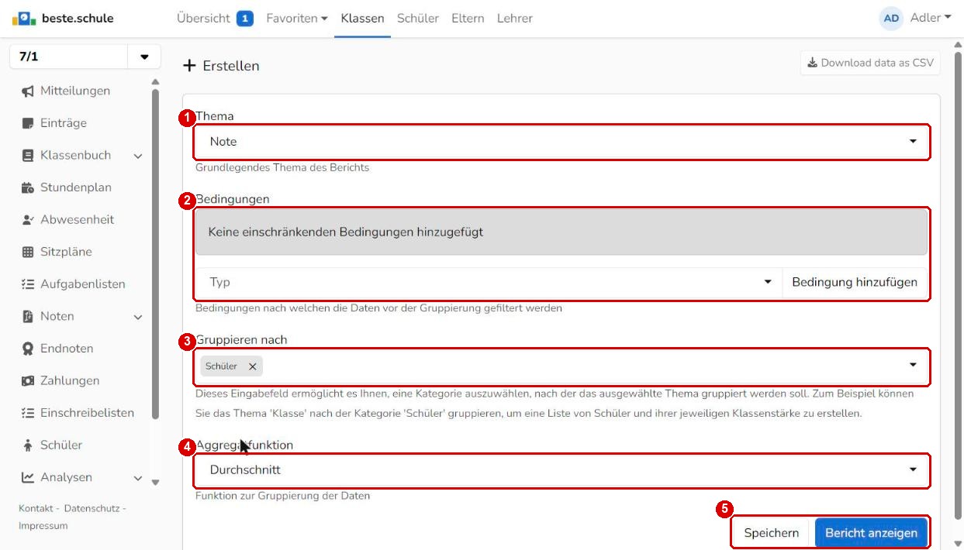Click the Noten document icon
Viewport: 964px width, 550px height.
tap(27, 316)
